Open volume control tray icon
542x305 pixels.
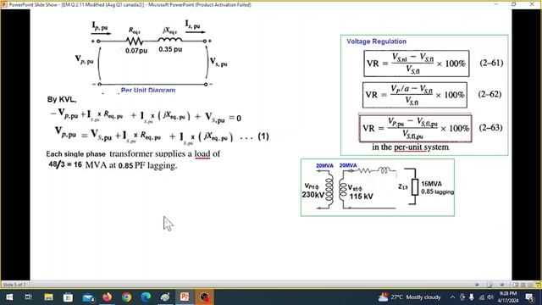pyautogui.click(x=490, y=297)
